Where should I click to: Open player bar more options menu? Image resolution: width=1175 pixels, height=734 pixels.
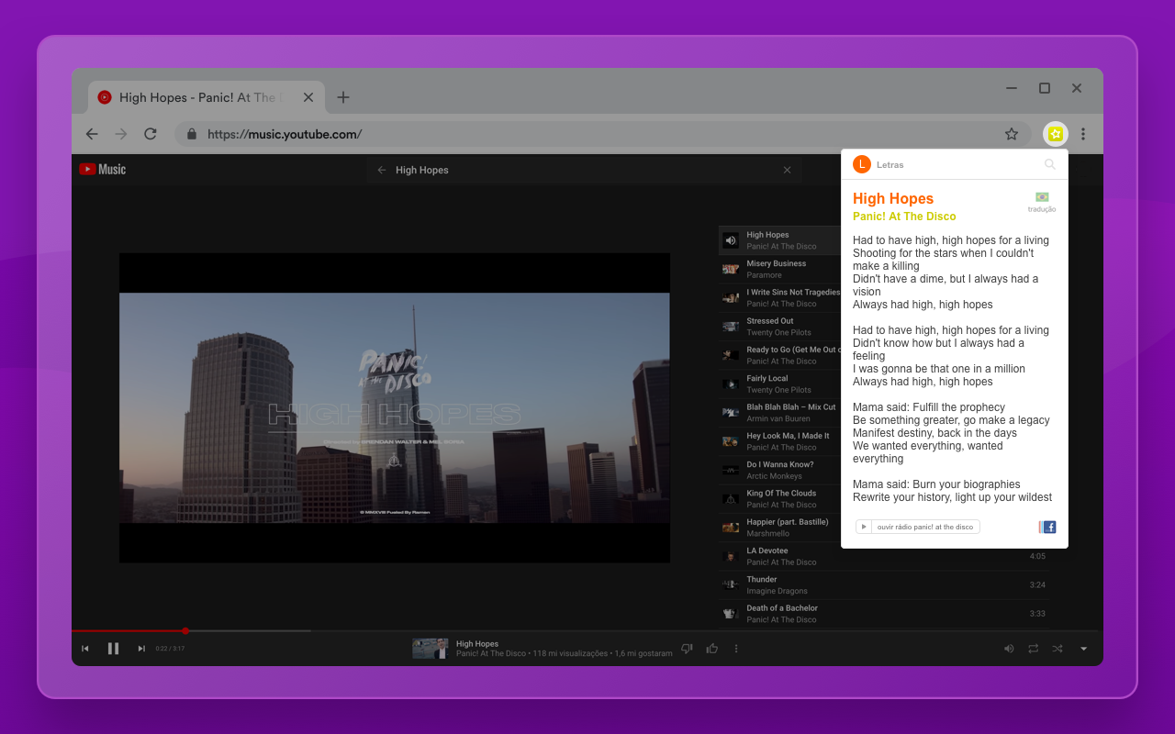coord(736,649)
